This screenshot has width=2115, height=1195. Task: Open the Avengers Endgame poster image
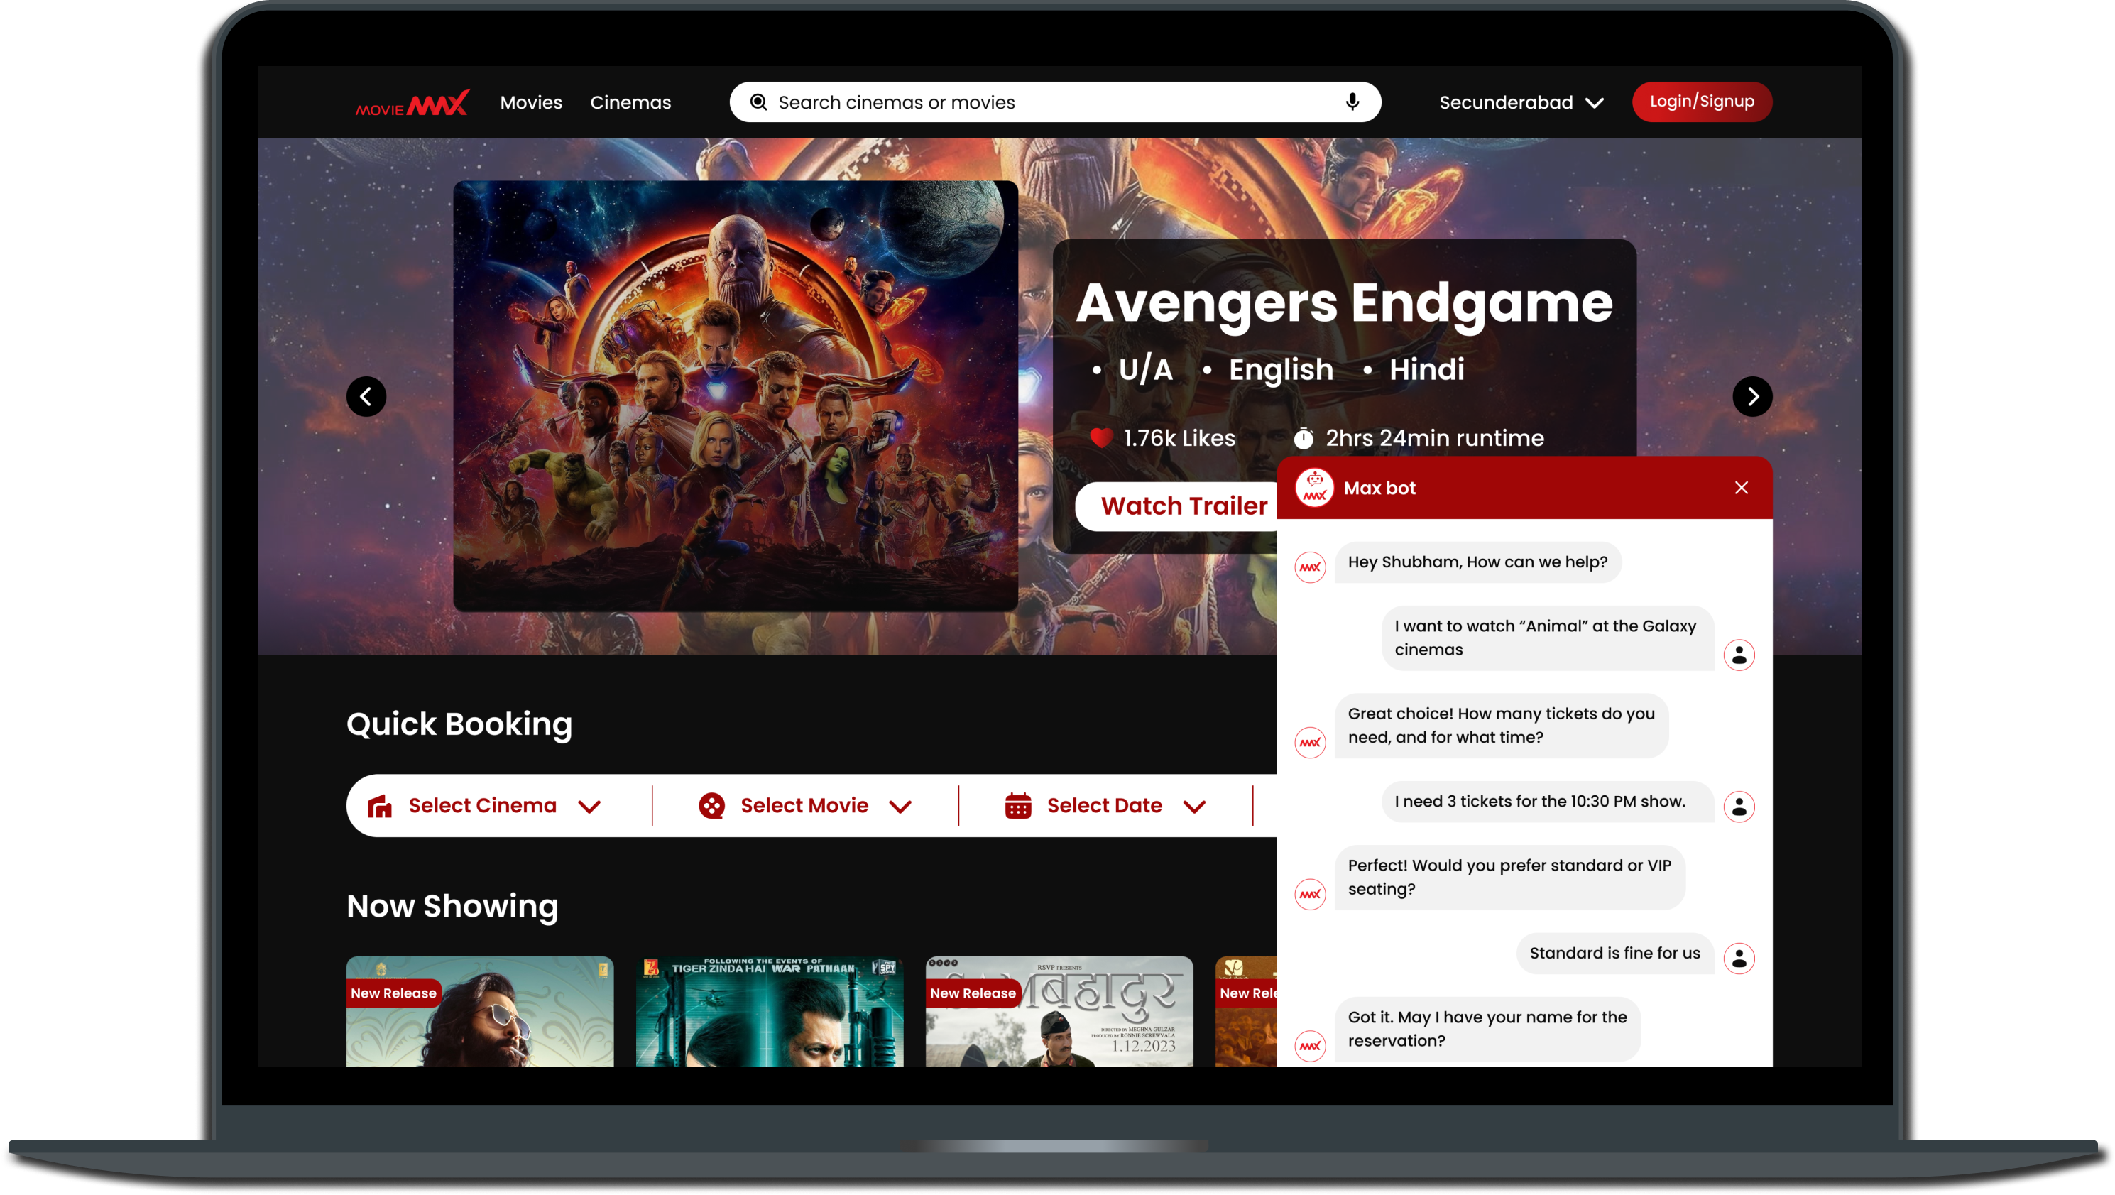(736, 396)
